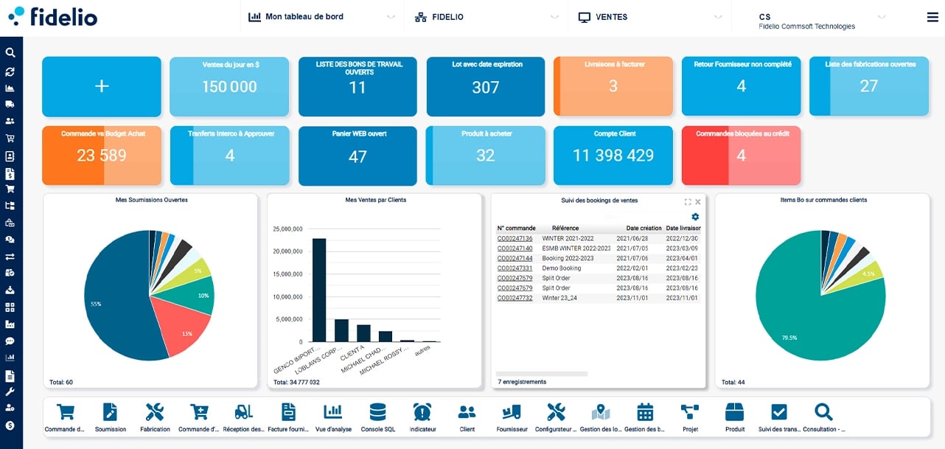Open the Fournisseur shortcut
This screenshot has width=945, height=449.
(x=512, y=417)
